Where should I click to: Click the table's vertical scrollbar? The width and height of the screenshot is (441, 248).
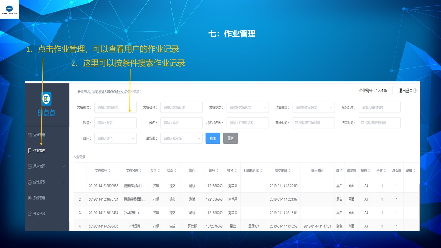(419, 203)
